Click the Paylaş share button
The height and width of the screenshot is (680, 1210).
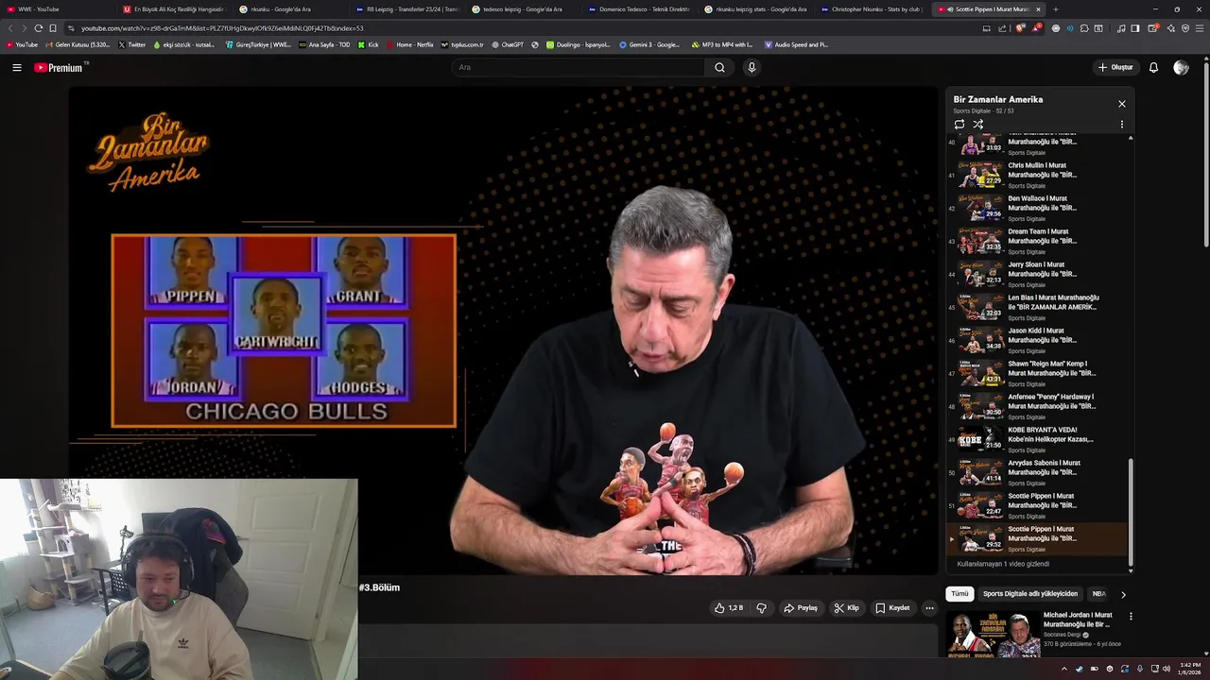(x=800, y=608)
